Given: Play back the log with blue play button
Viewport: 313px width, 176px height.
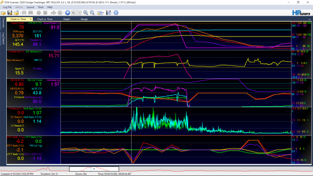Looking at the screenshot, I should coord(67,13).
